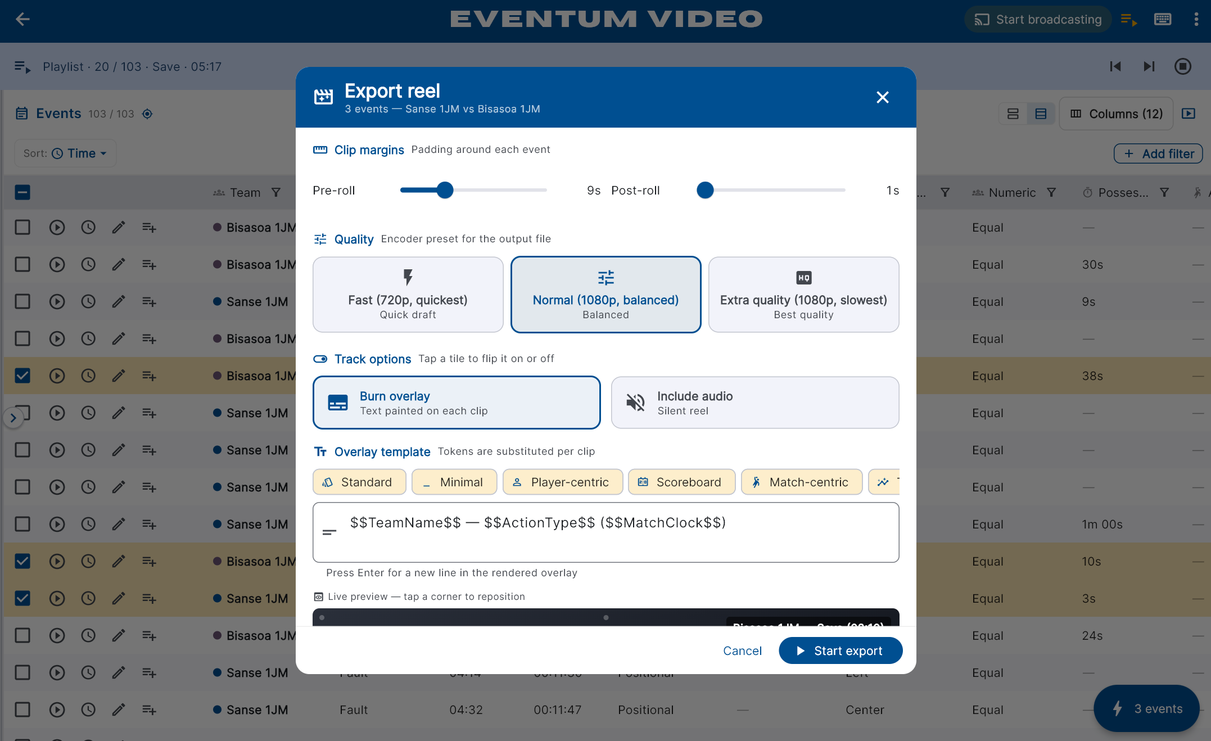
Task: Apply the Scoreboard overlay template
Action: coord(681,482)
